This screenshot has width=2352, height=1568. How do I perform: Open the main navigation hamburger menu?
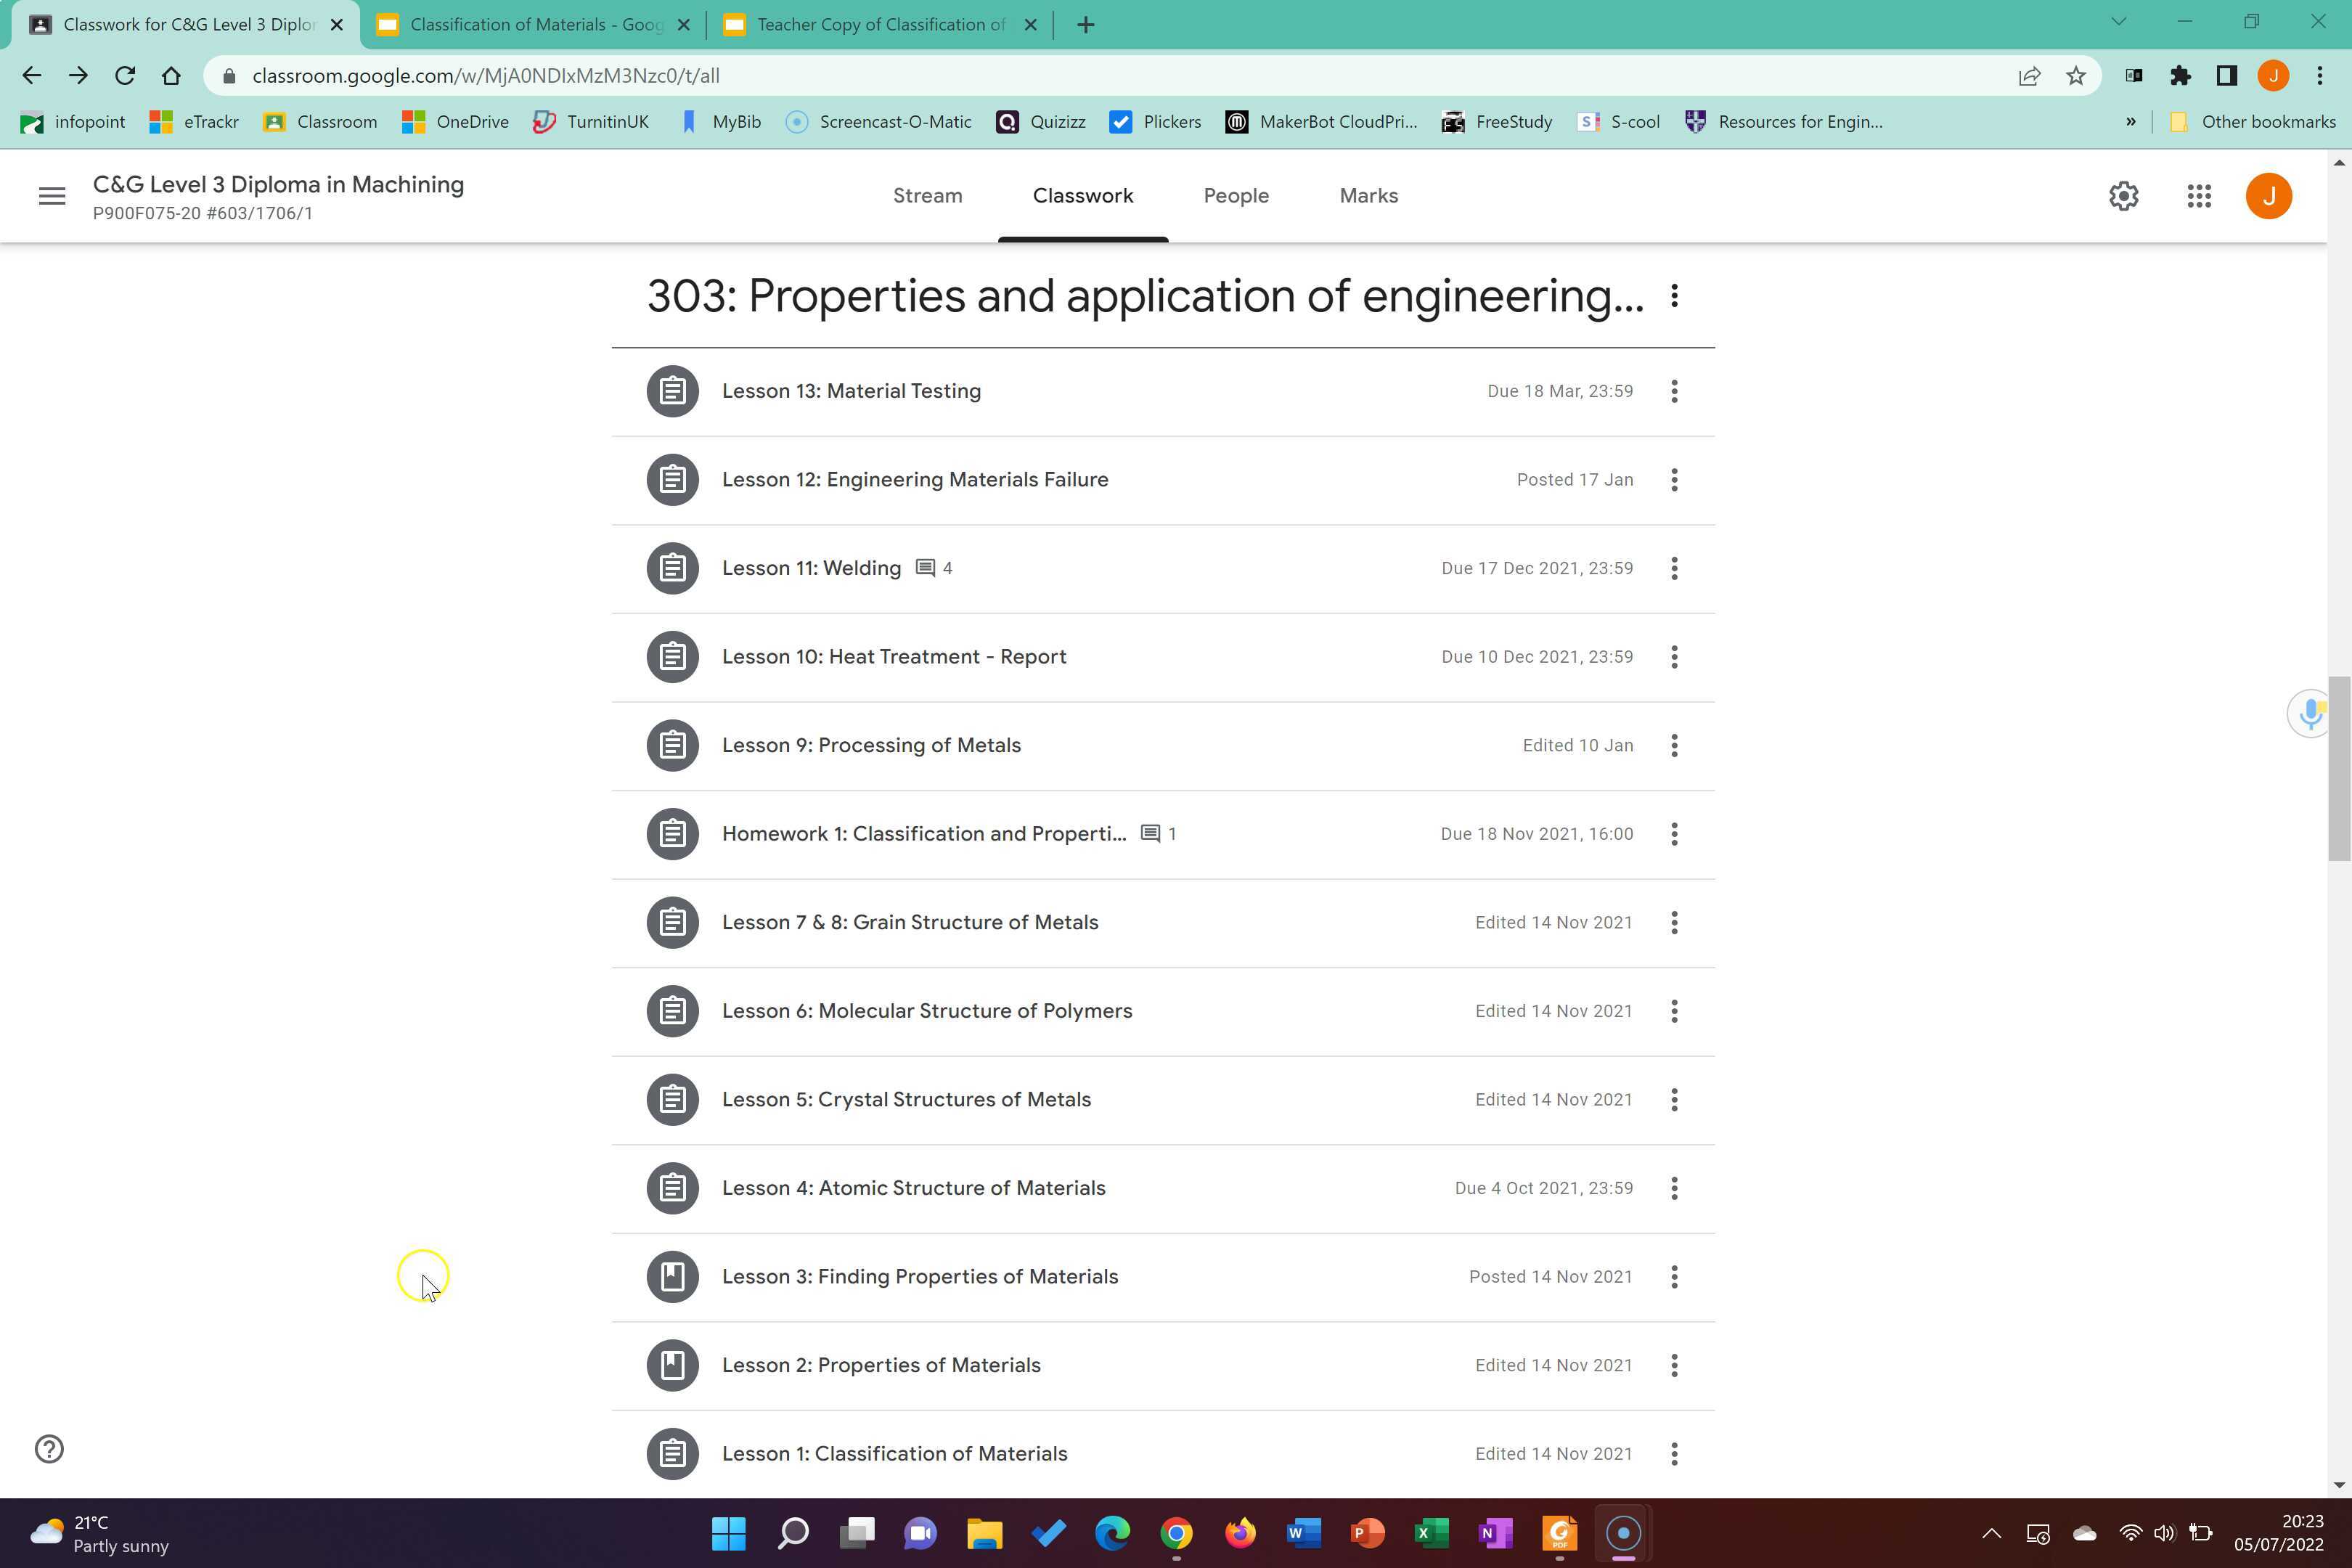51,196
